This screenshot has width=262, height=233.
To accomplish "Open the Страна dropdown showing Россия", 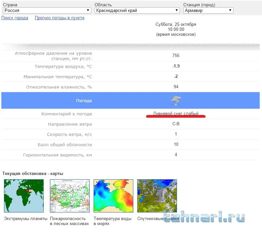I will point(47,10).
